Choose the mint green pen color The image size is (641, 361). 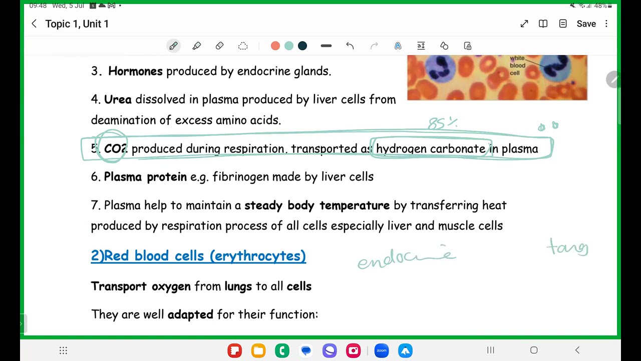point(289,46)
